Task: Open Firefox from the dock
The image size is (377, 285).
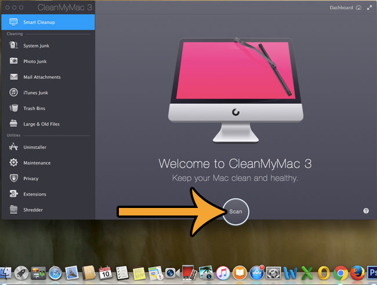Action: 357,273
